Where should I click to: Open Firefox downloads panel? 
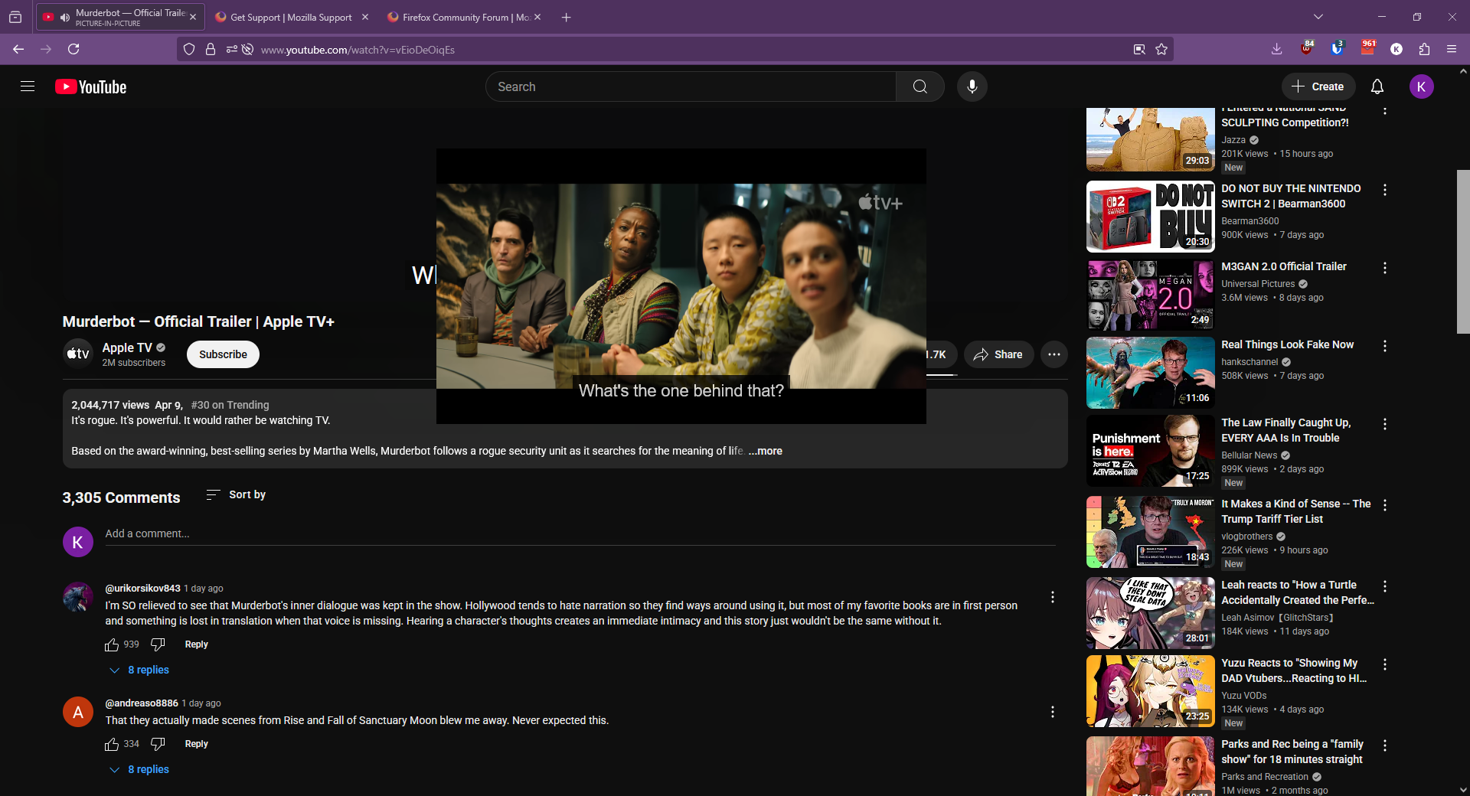click(x=1276, y=49)
